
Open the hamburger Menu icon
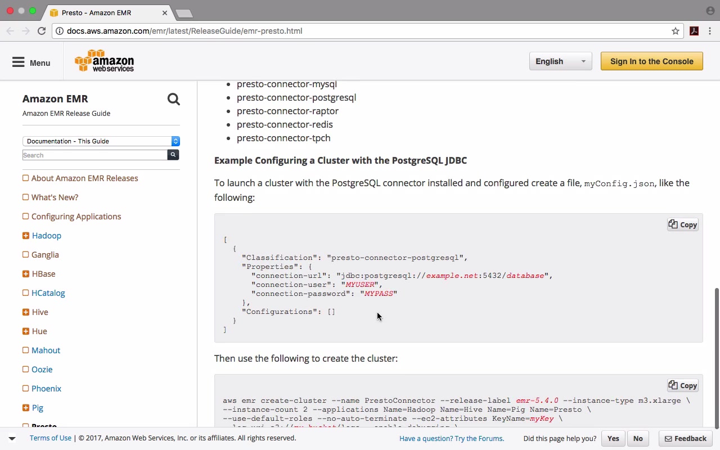coord(19,62)
